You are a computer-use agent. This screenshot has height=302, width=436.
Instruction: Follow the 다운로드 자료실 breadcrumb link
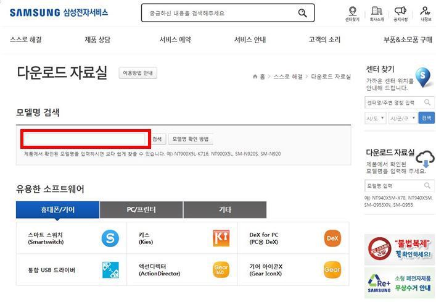coord(331,76)
